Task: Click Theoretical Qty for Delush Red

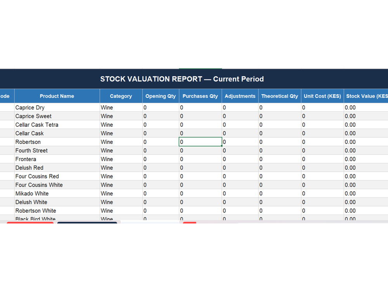Action: (x=280, y=168)
